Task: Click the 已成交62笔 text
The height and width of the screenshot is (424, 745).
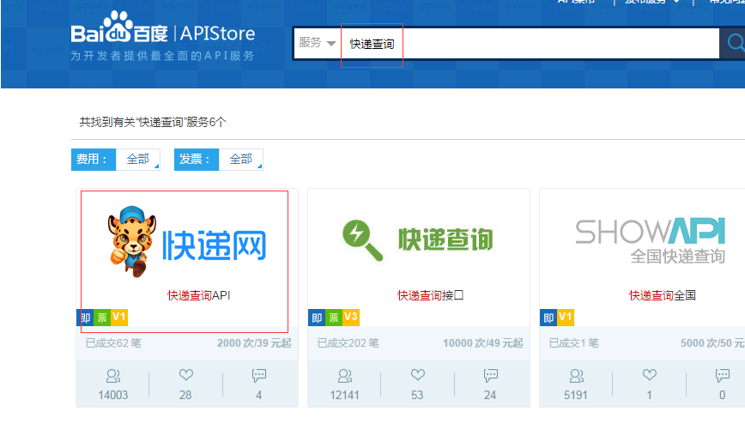Action: pos(113,343)
